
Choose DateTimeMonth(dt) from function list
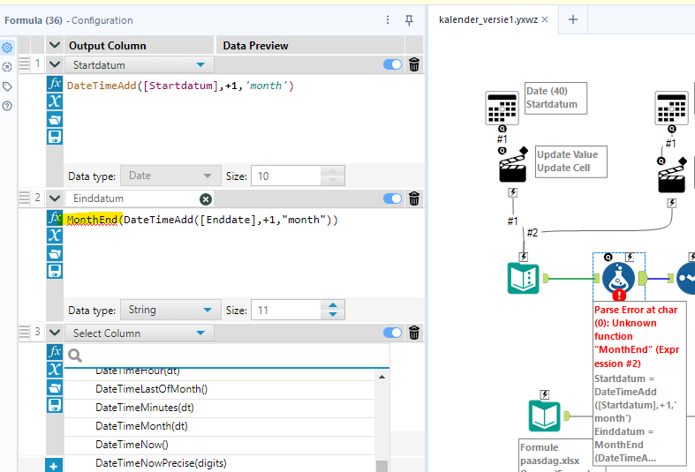point(220,426)
